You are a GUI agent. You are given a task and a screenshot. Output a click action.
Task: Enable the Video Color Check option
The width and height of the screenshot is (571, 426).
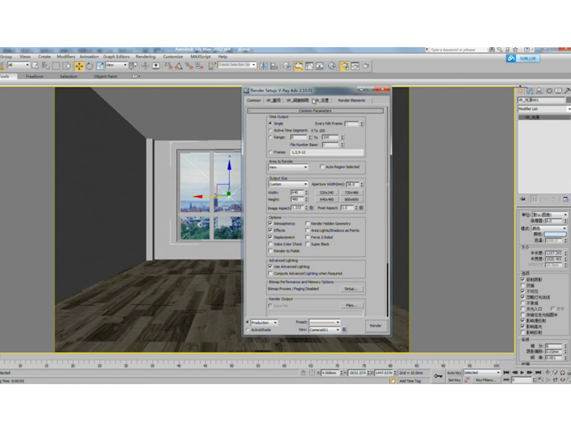click(270, 244)
